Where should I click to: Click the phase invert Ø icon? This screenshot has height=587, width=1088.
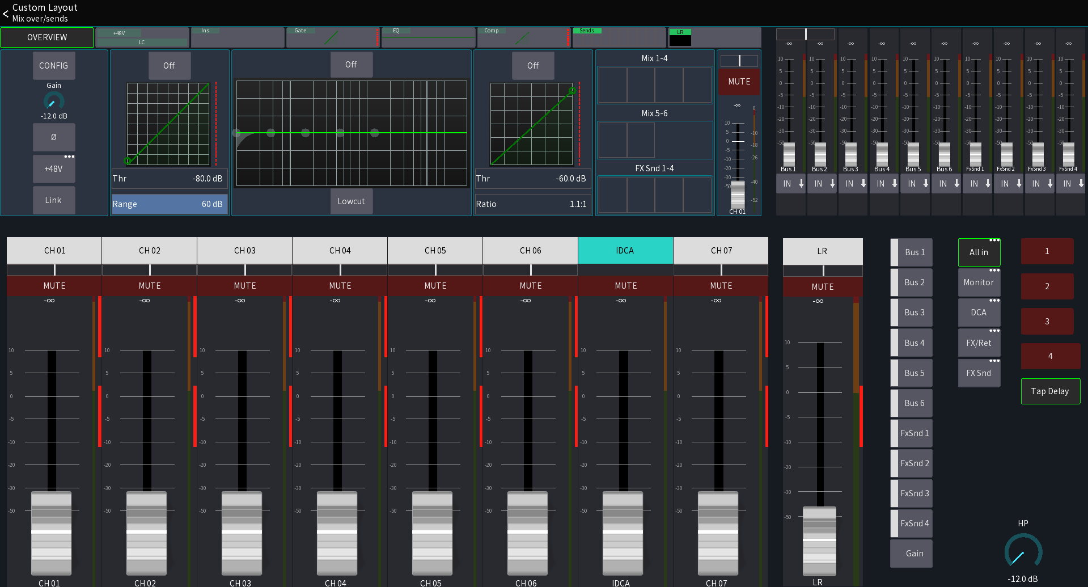[54, 137]
